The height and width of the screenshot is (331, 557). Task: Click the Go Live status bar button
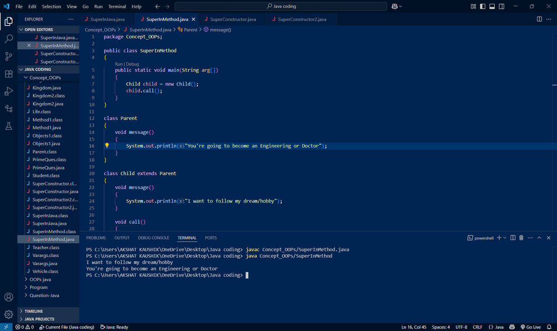coord(530,327)
